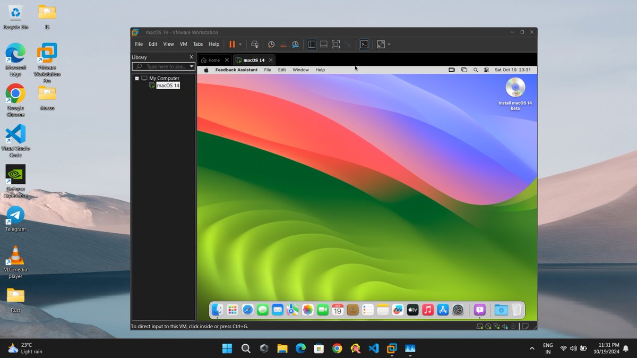
Task: Open Downloads folder in the dock
Action: [501, 310]
